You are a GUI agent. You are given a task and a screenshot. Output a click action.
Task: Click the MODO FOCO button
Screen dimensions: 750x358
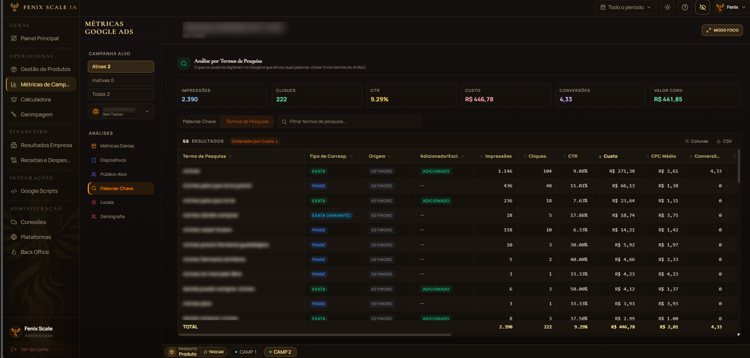[722, 30]
